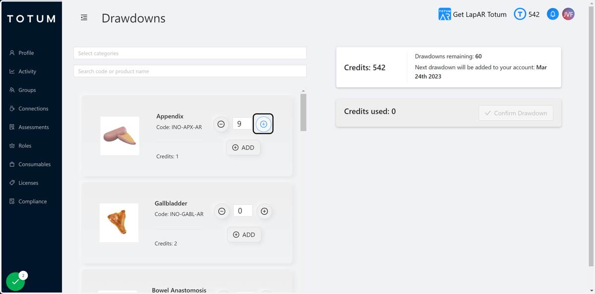Click the Appendix Credits: 1 label
The image size is (595, 294).
click(168, 156)
